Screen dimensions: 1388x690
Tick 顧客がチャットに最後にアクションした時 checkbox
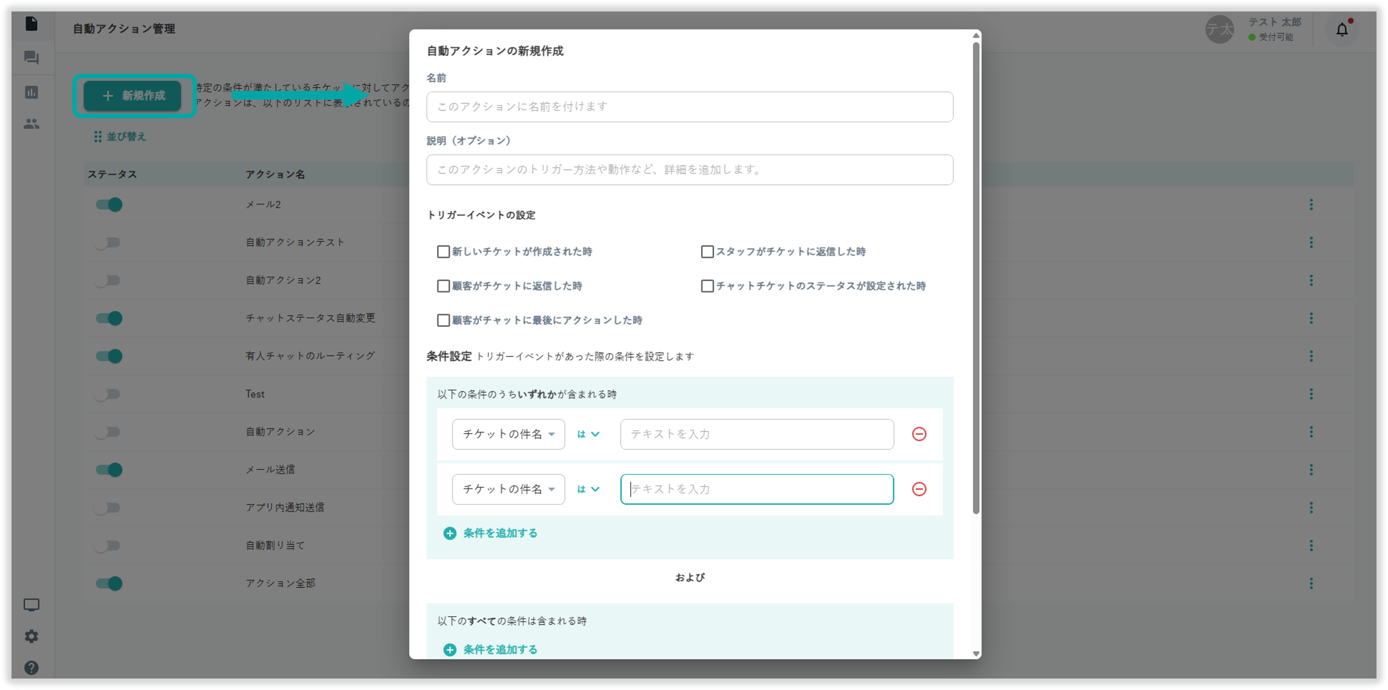[x=443, y=320]
